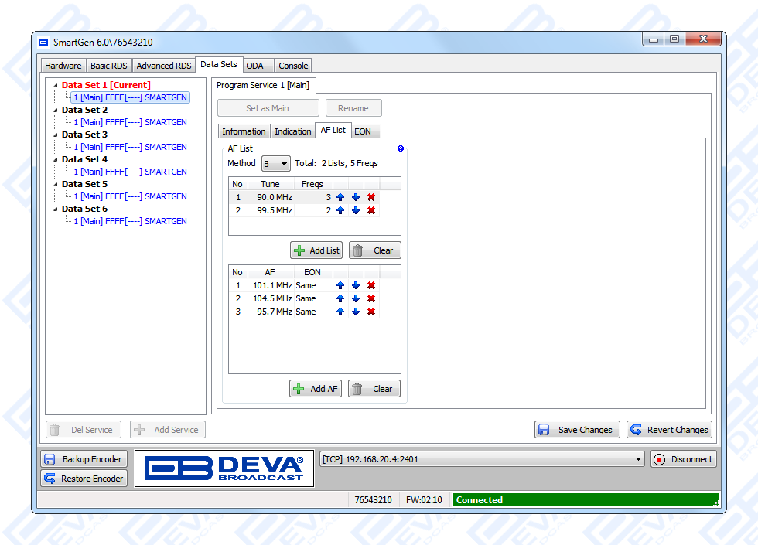Open the AF Method dropdown

click(x=276, y=164)
